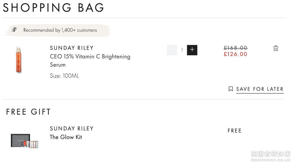The height and width of the screenshot is (164, 291).
Task: Click the bookmark icon beside Save for Later
Action: (231, 89)
